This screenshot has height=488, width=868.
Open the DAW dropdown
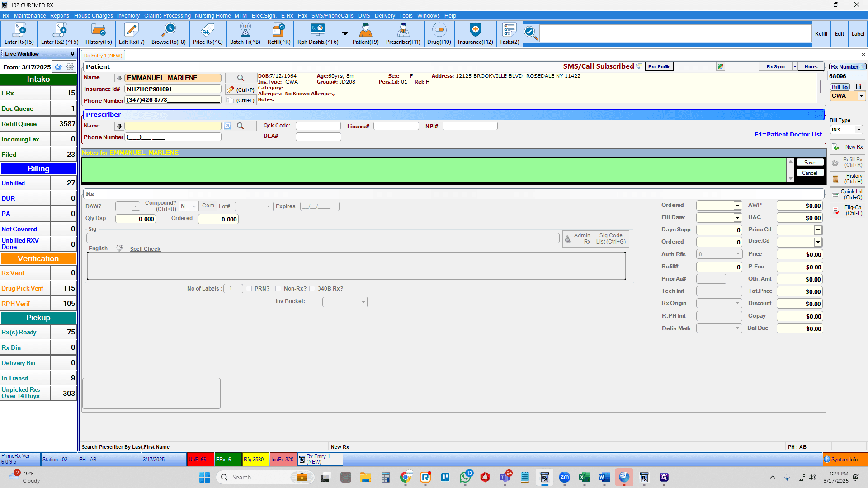[x=135, y=206]
